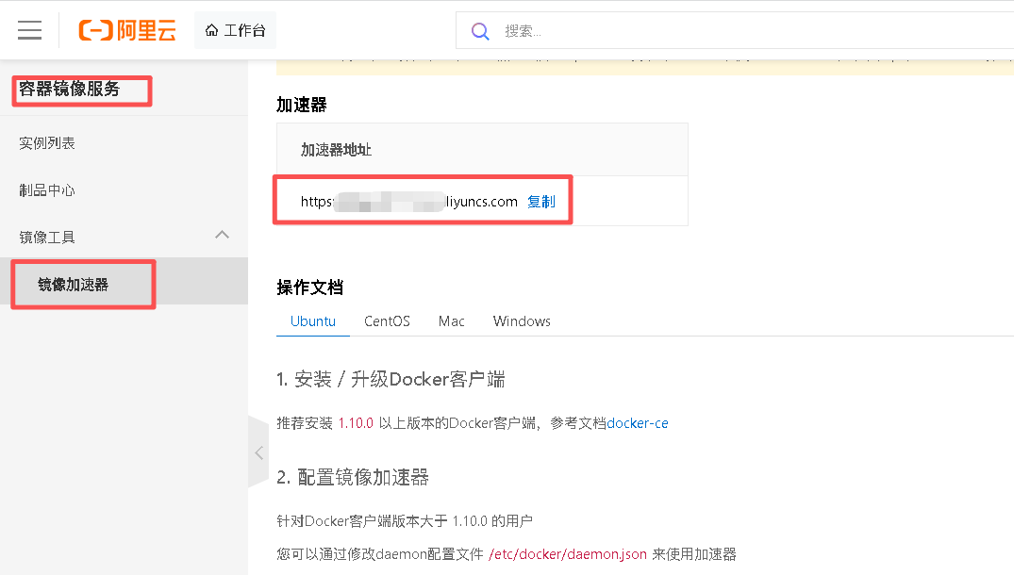Image resolution: width=1014 pixels, height=575 pixels.
Task: Click text 针对Docker客户端版本大于 1.10.0 的用户
Action: tap(405, 520)
